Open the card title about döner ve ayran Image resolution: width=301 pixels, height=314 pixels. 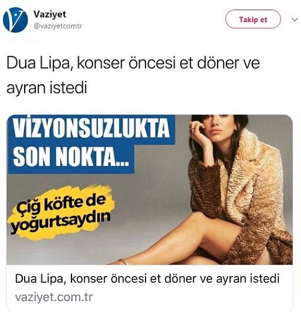147,279
